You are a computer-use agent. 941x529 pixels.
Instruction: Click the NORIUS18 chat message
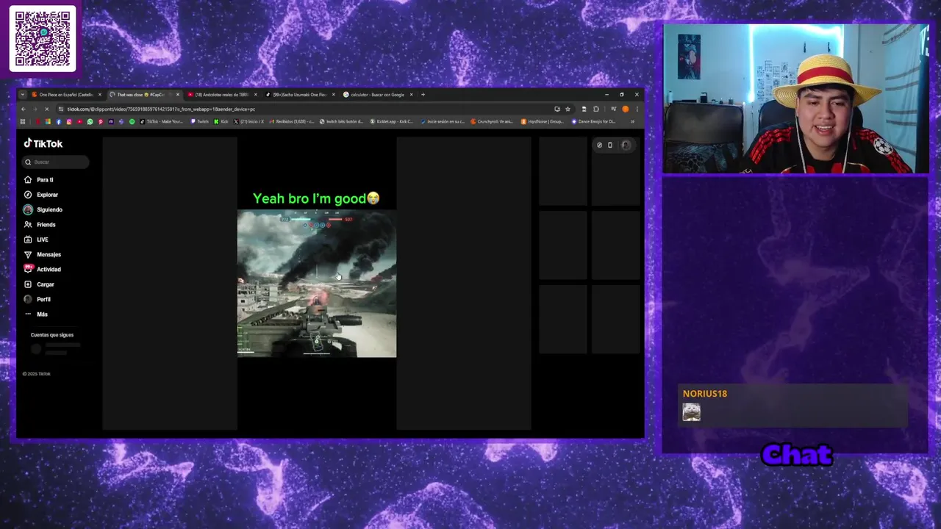(792, 406)
